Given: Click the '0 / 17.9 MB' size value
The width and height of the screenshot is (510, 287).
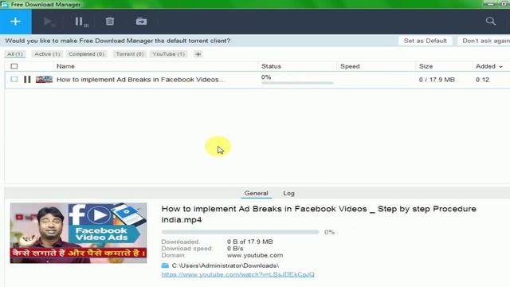Looking at the screenshot, I should (x=437, y=80).
